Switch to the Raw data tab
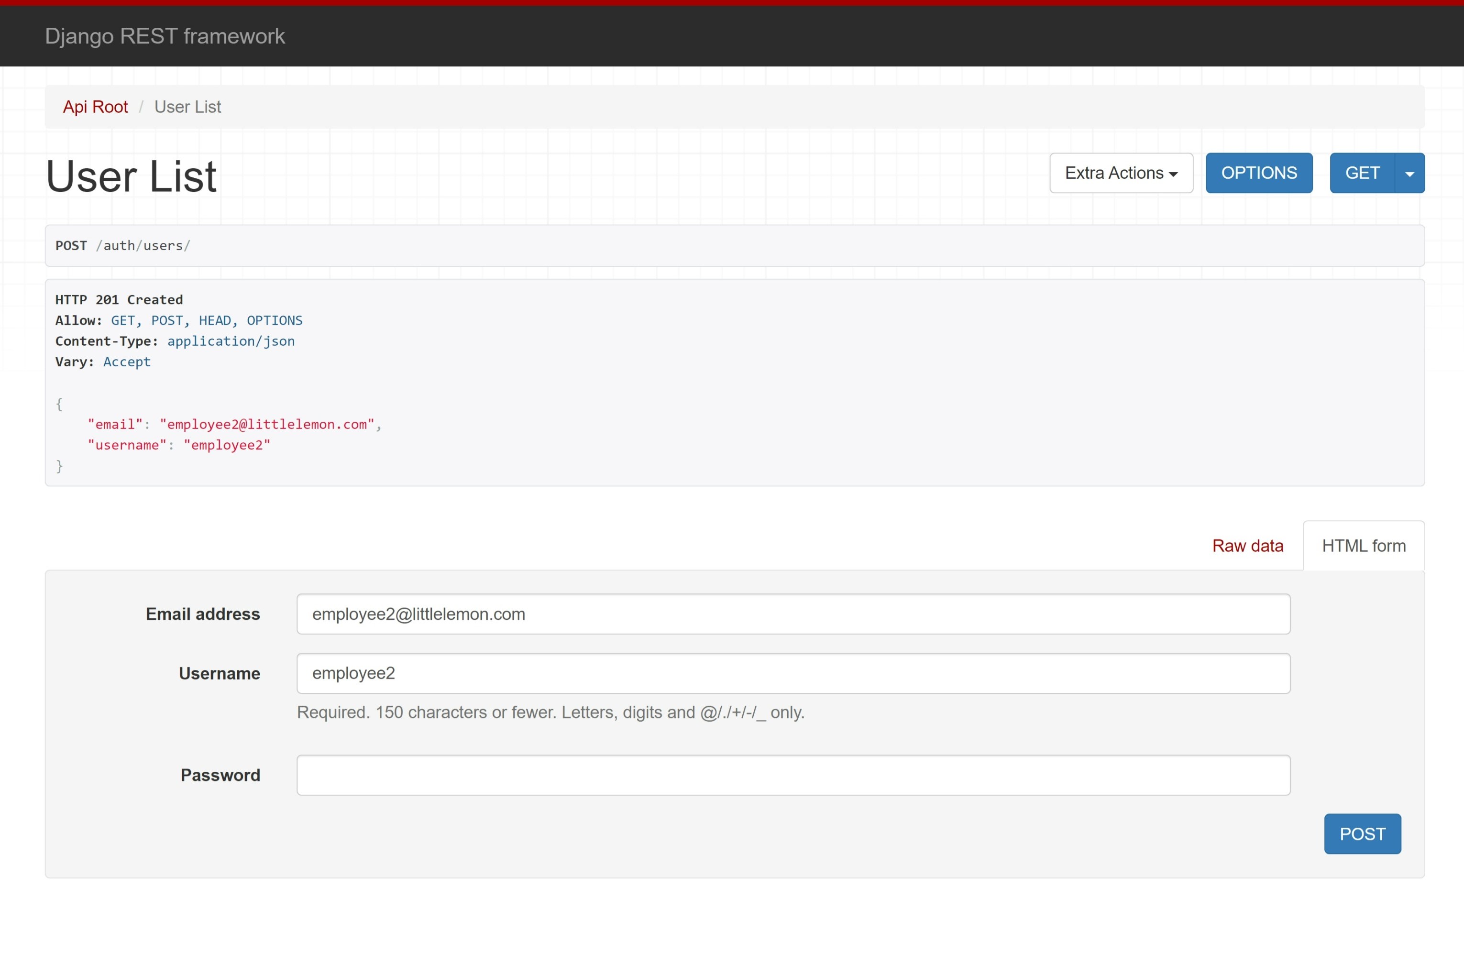 click(1247, 545)
